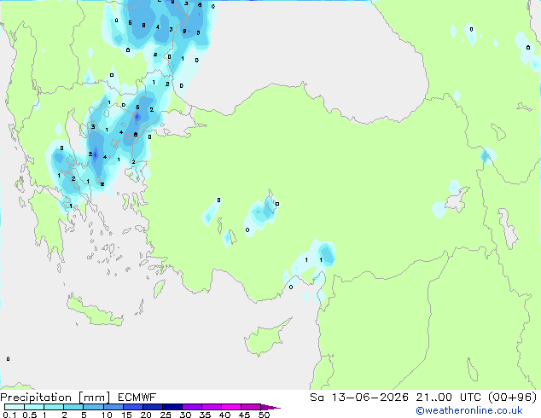Click the legend swatch between 15 and 20

[x=132, y=407]
